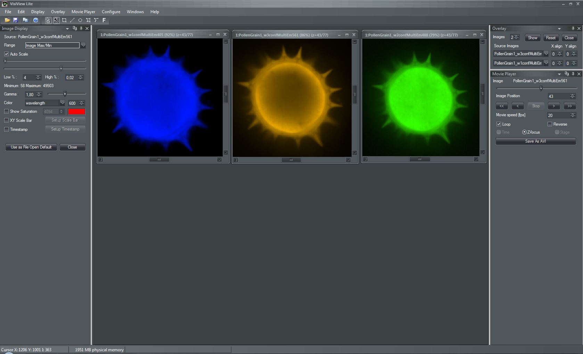
Task: Select the arrow pointer tool
Action: [56, 20]
